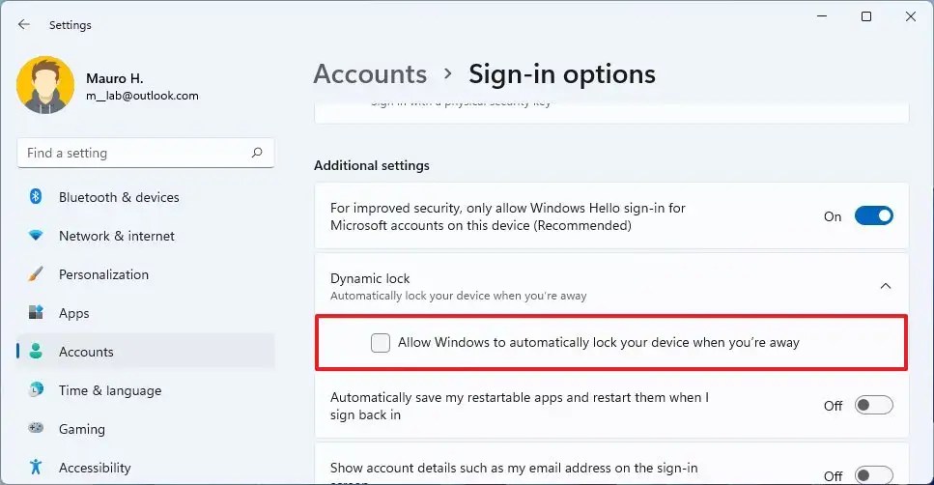Click the Bluetooth & devices icon

click(x=36, y=196)
